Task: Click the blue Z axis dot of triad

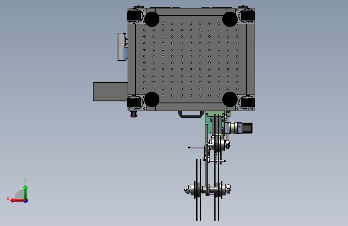Action: (x=26, y=201)
